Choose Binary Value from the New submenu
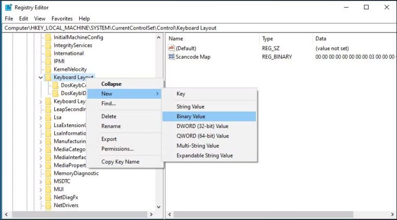 191,117
